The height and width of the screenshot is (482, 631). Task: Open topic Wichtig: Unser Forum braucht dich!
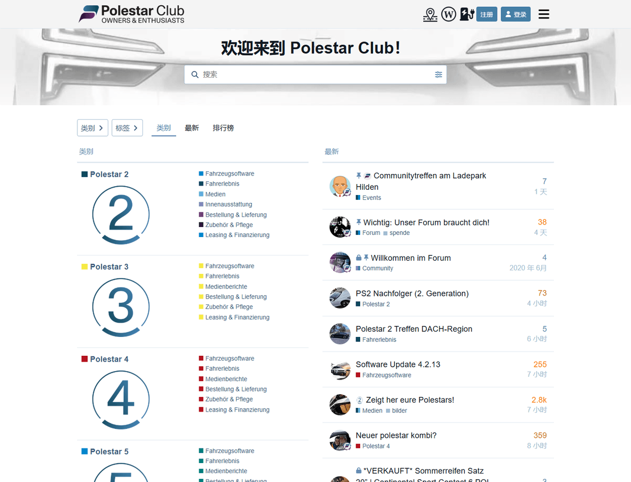pyautogui.click(x=426, y=223)
